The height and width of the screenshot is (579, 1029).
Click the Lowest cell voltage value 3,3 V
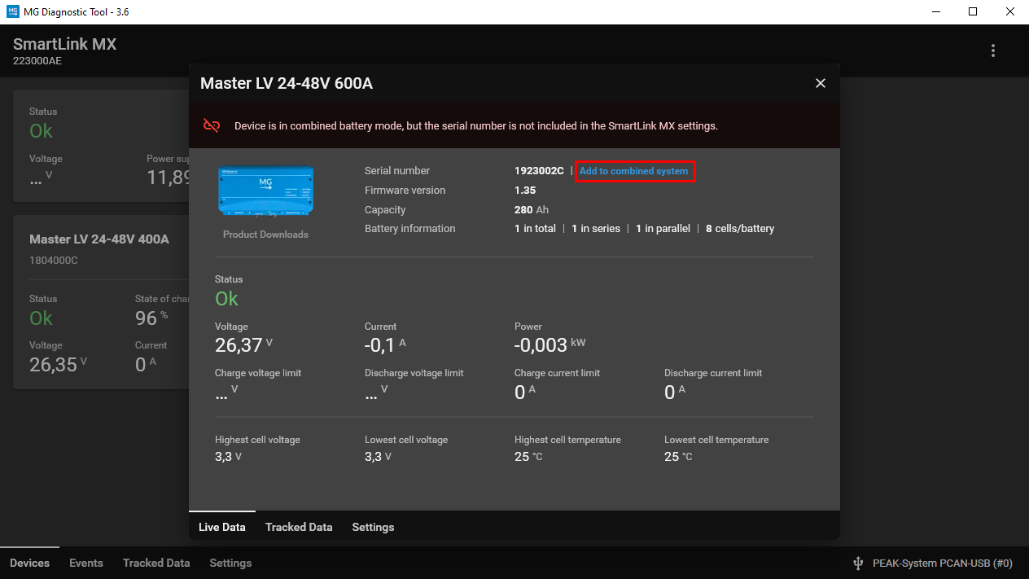pos(378,457)
